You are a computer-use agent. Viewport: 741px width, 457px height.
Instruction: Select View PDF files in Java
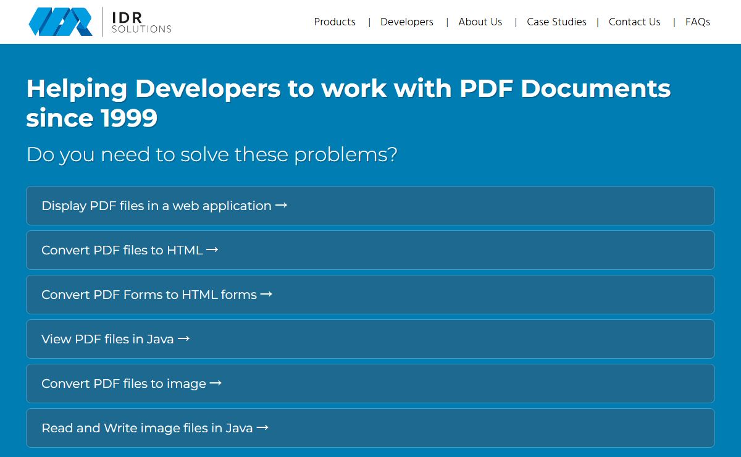pyautogui.click(x=371, y=339)
